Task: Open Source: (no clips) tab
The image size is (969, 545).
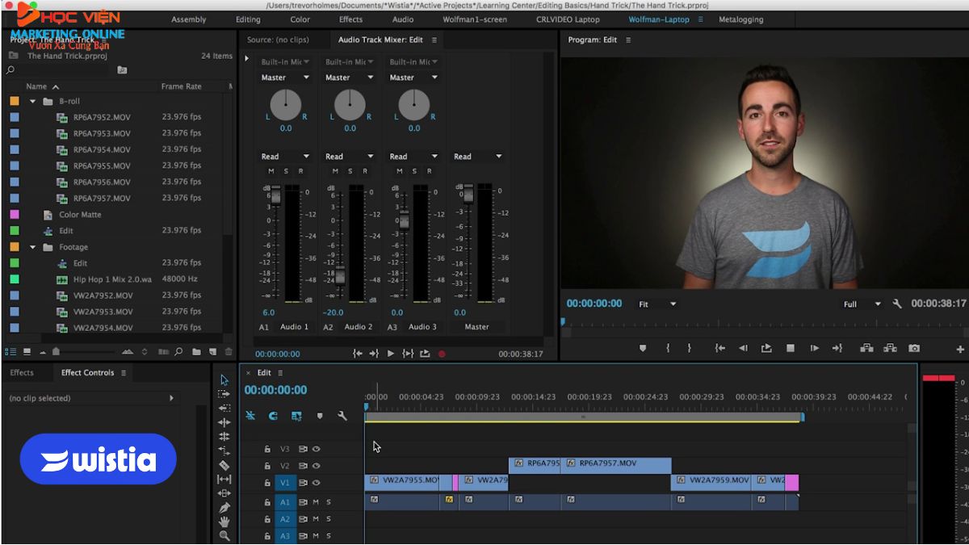Action: pos(278,40)
